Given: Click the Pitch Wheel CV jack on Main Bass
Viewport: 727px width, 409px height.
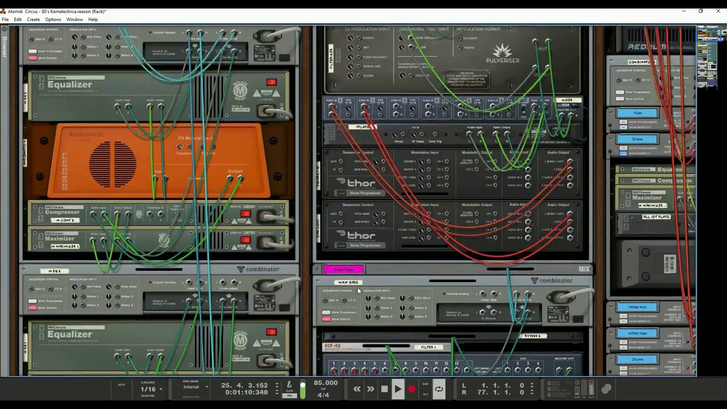Looking at the screenshot, I should [411, 298].
